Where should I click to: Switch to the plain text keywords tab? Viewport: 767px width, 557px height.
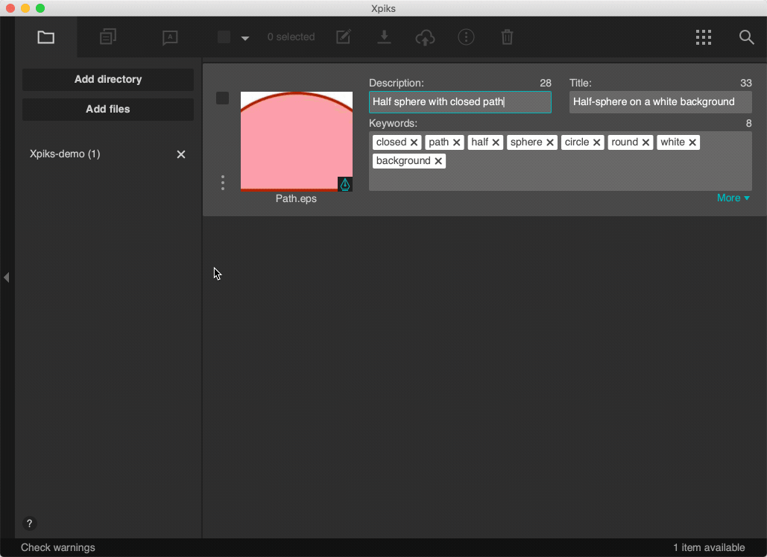coord(169,37)
